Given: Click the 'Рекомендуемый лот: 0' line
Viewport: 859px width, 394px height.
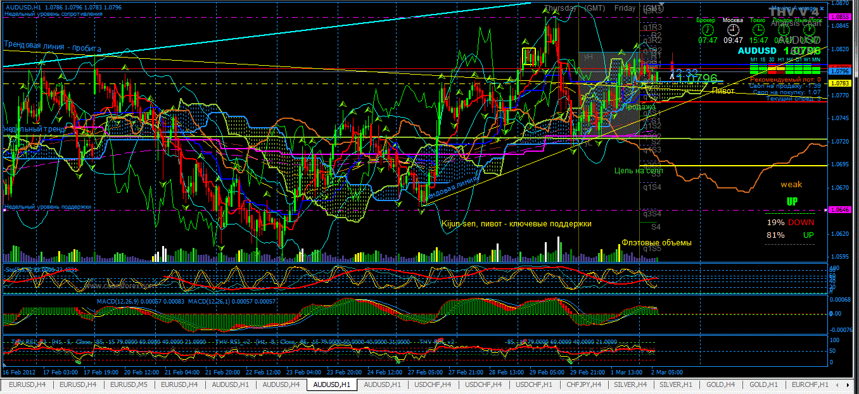Looking at the screenshot, I should click(x=786, y=80).
